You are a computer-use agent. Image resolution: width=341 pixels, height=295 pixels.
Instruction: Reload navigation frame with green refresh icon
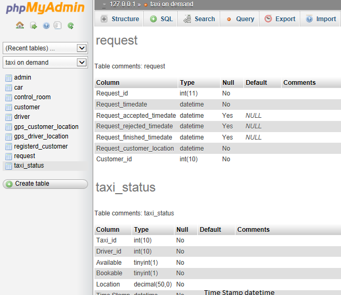pyautogui.click(x=71, y=25)
